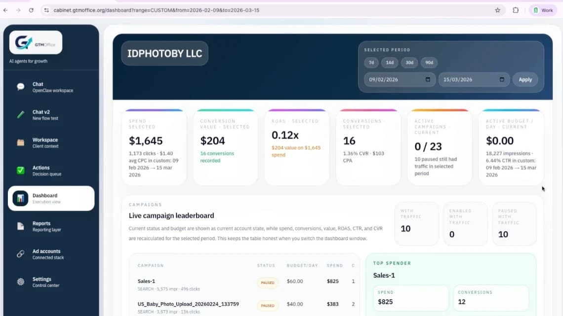
Task: Bookmark this page with the star icon
Action: click(497, 10)
